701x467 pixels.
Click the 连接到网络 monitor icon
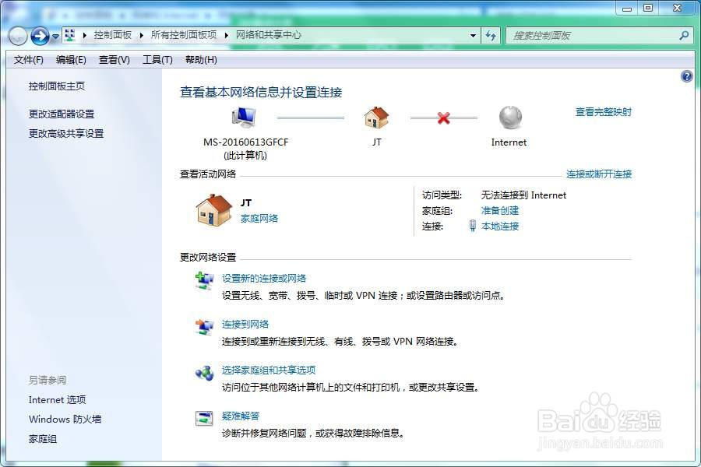pos(203,326)
